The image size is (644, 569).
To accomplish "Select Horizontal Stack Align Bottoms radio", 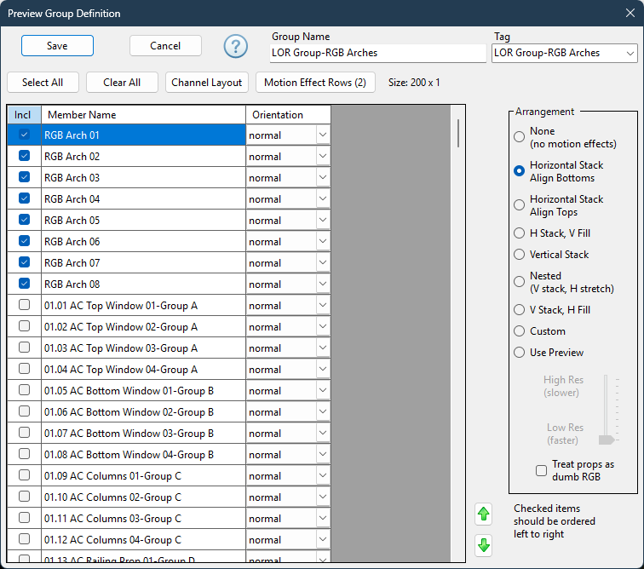I will (519, 171).
